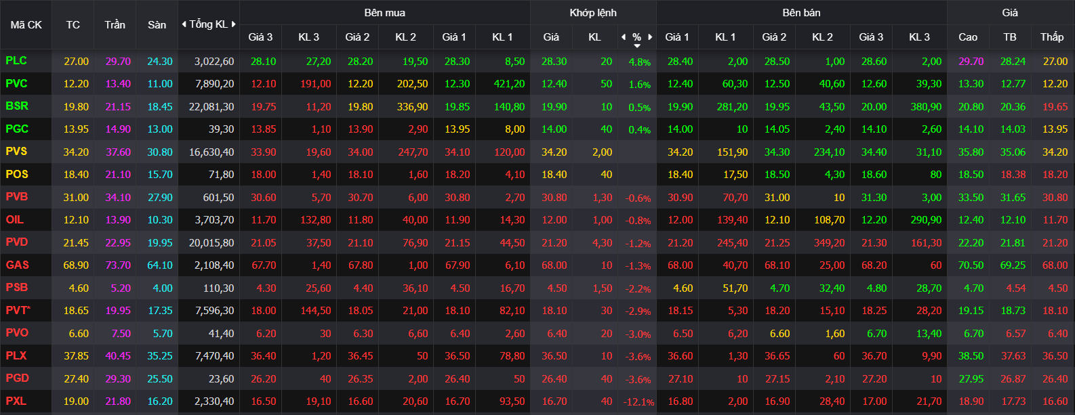Click the KL 1 header under Bên bán

click(x=725, y=37)
